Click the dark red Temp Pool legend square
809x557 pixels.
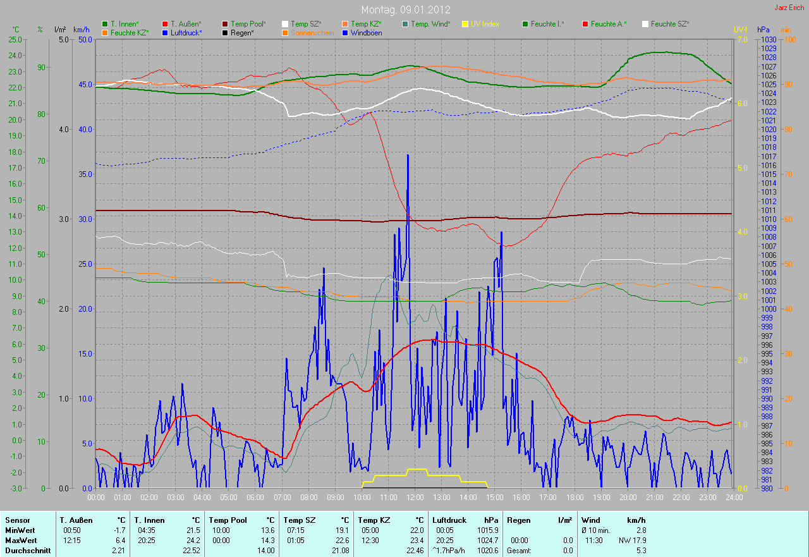[226, 24]
